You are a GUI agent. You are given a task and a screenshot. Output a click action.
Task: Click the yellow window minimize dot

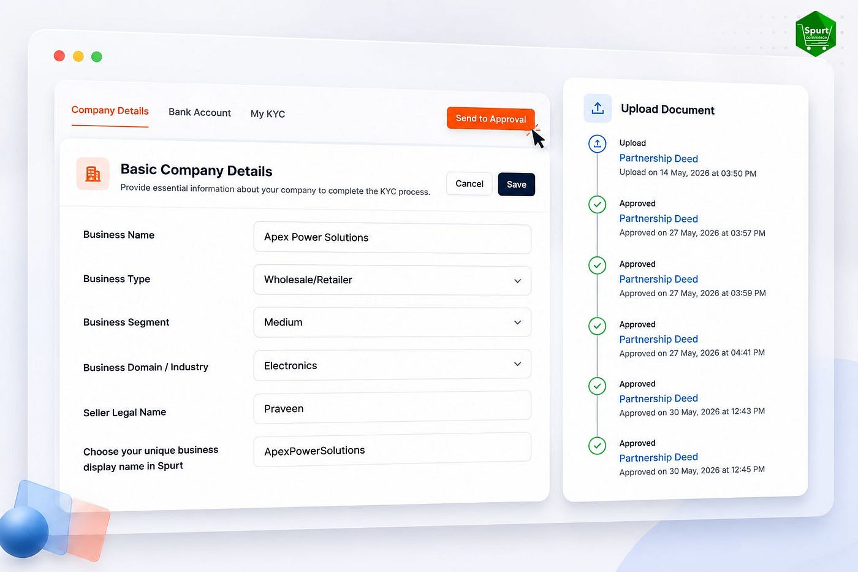(x=78, y=56)
